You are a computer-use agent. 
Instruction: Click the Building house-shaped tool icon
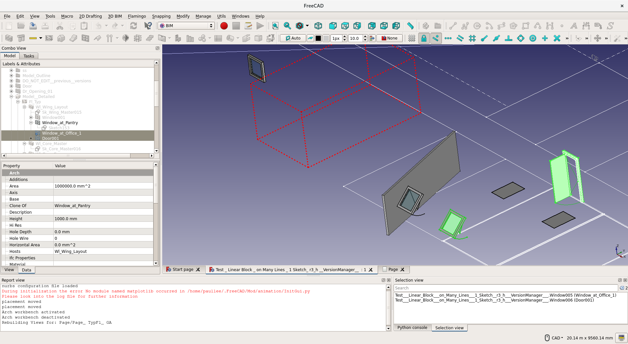pos(61,38)
